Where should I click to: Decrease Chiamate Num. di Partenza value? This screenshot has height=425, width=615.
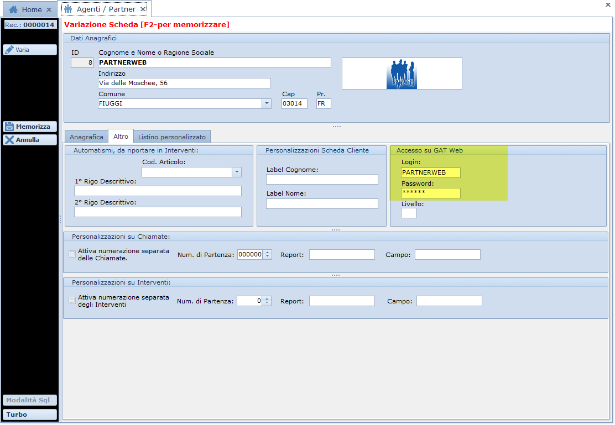coord(267,257)
